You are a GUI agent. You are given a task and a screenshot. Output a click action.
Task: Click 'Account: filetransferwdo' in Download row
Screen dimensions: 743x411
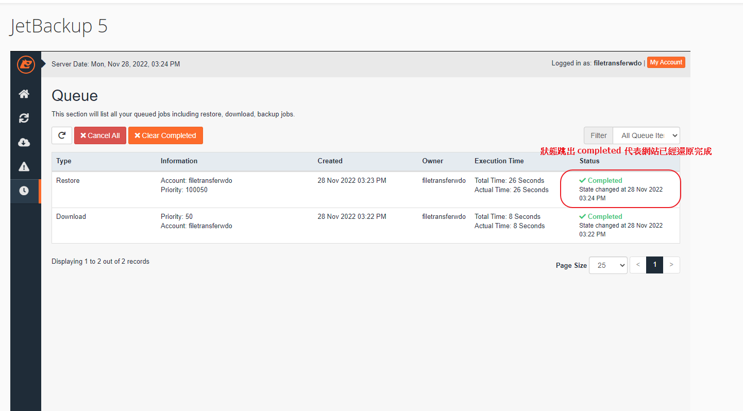pos(196,226)
